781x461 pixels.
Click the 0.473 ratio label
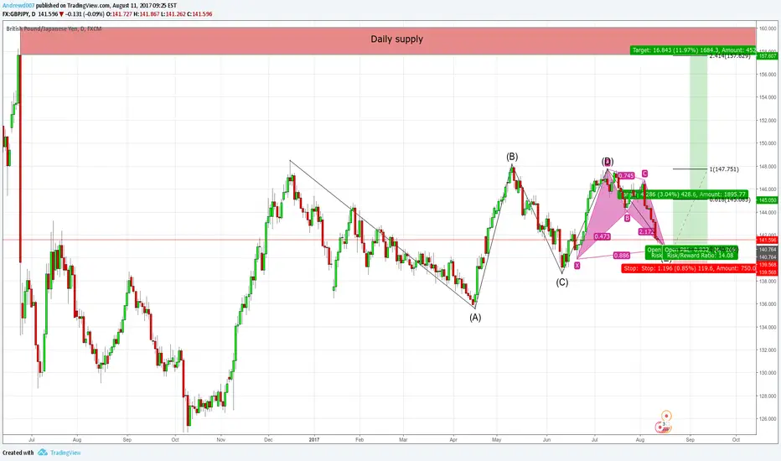coord(603,236)
